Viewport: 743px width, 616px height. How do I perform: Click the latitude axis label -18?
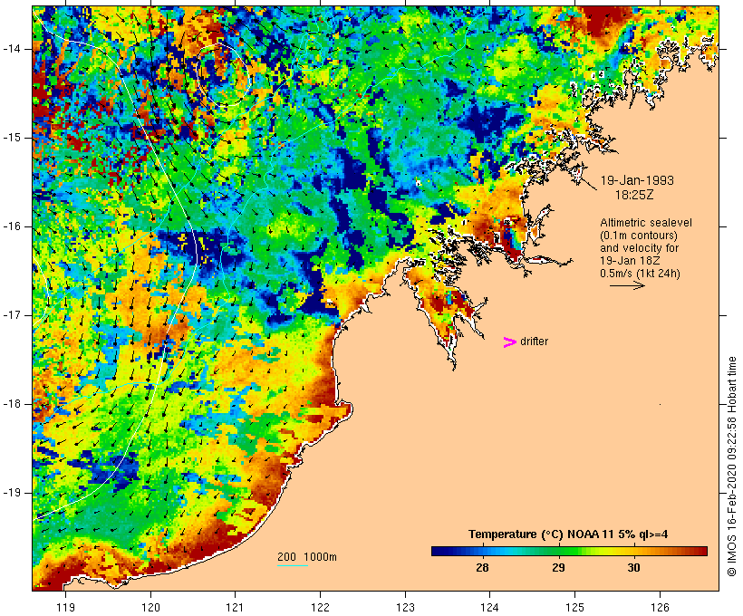[12, 404]
